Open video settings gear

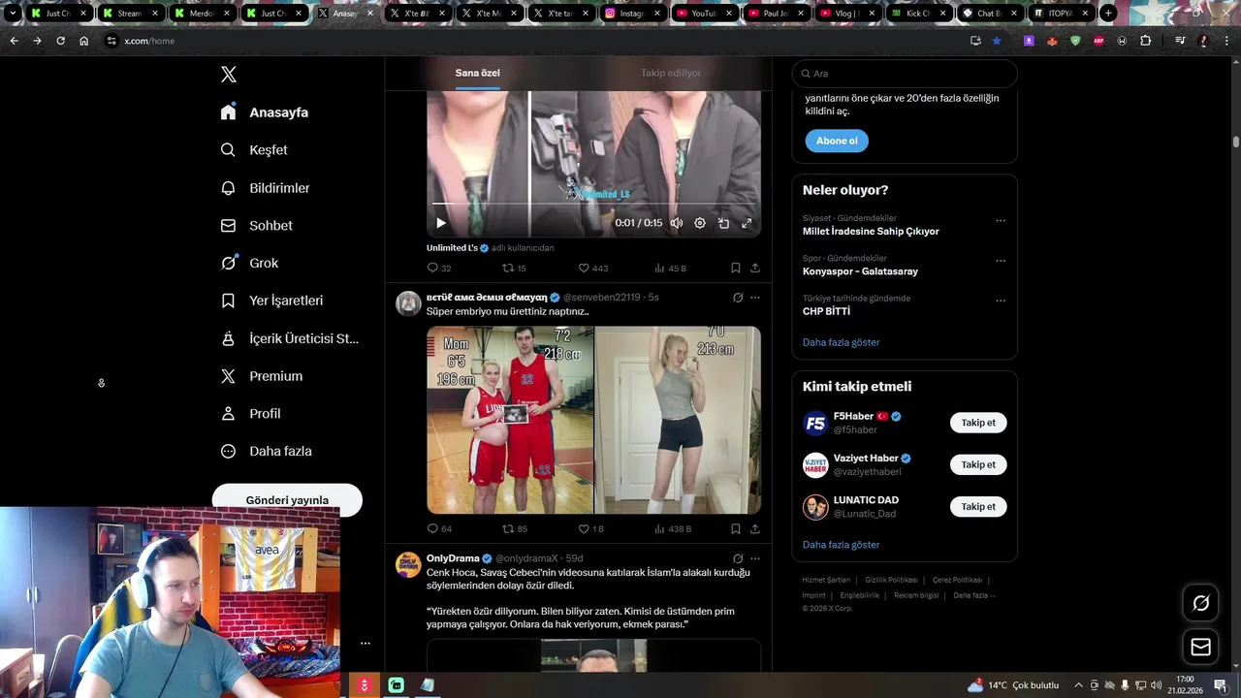pyautogui.click(x=700, y=223)
